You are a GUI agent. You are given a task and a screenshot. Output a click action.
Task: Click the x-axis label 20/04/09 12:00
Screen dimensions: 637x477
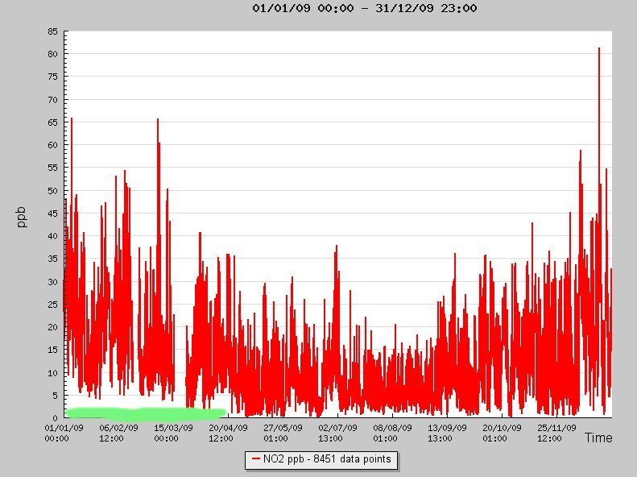[x=228, y=433]
